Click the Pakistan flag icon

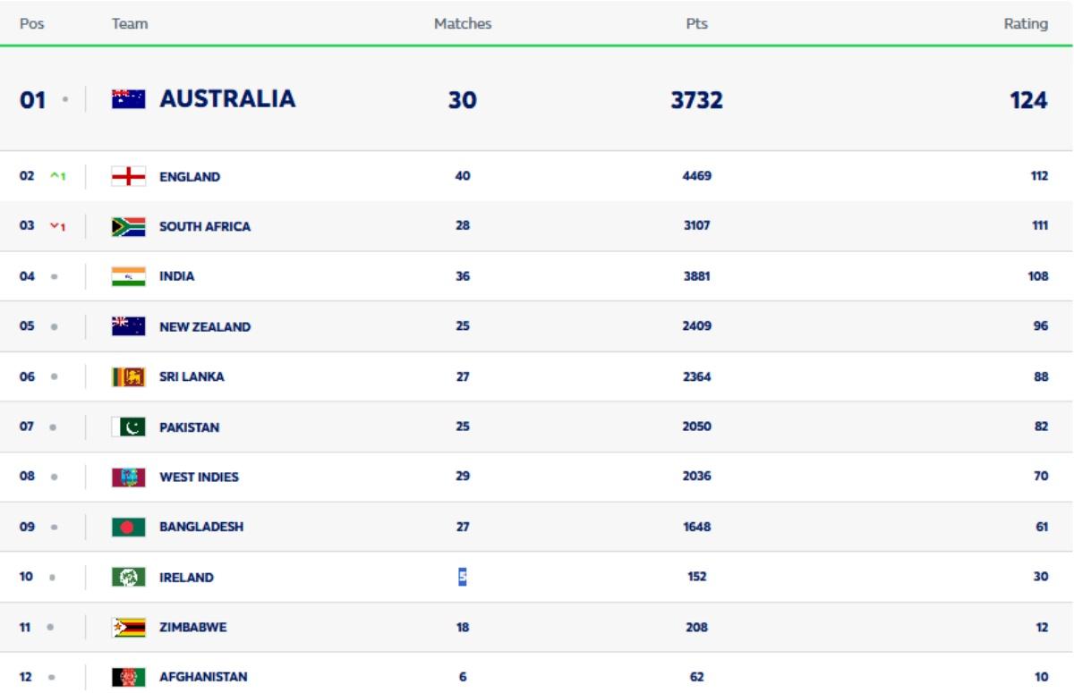click(x=128, y=427)
